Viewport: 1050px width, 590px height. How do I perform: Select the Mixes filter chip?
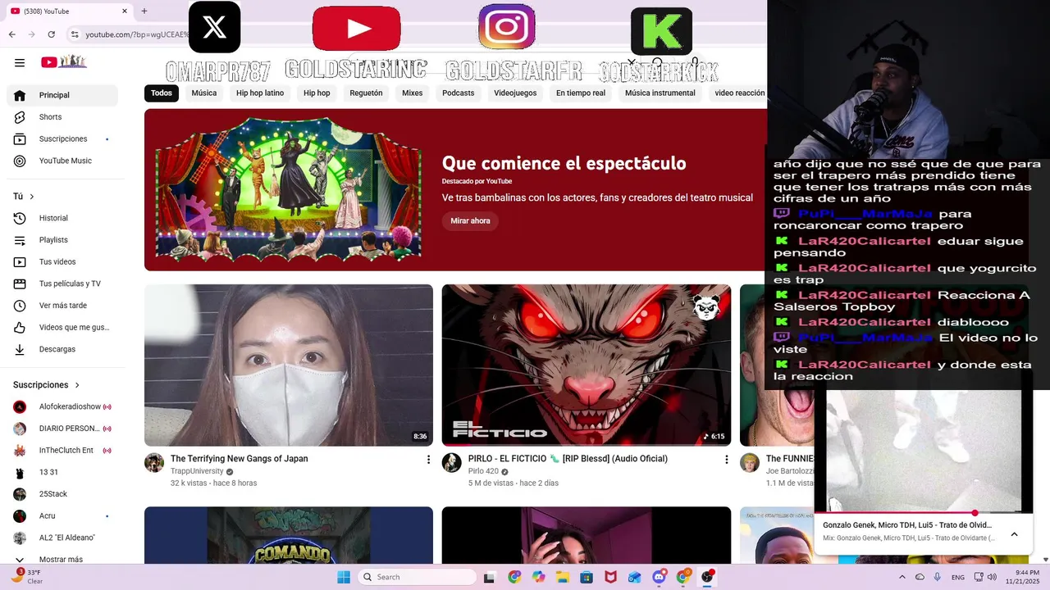(413, 93)
